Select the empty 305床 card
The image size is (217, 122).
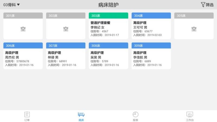coord(194,29)
